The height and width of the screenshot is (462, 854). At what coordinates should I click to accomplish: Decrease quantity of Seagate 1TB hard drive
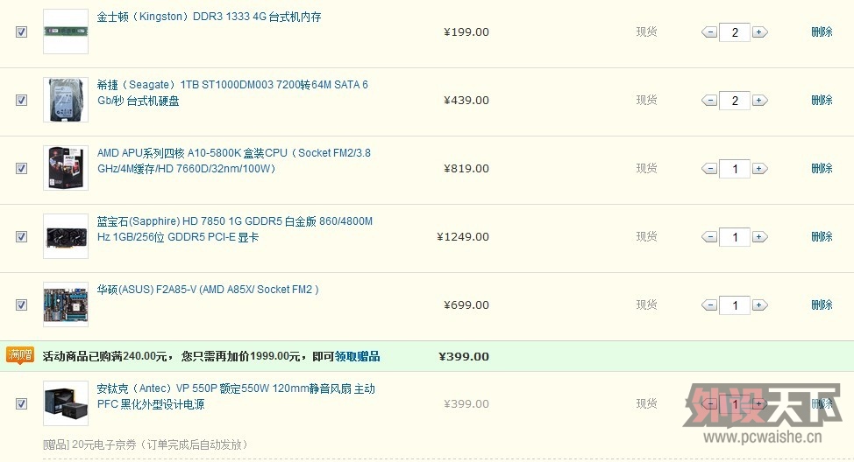[709, 100]
